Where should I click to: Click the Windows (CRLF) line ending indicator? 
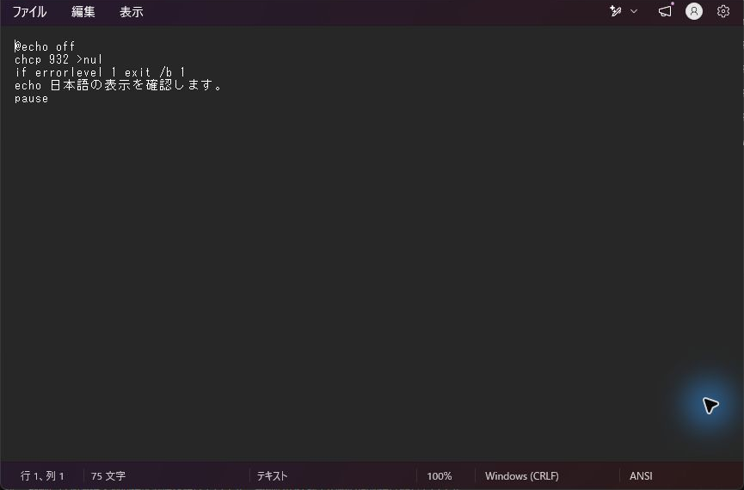coord(521,475)
